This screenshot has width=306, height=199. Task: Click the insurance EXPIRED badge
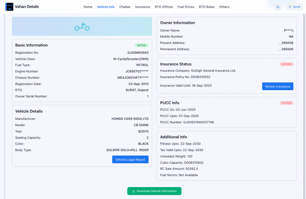tap(286, 64)
